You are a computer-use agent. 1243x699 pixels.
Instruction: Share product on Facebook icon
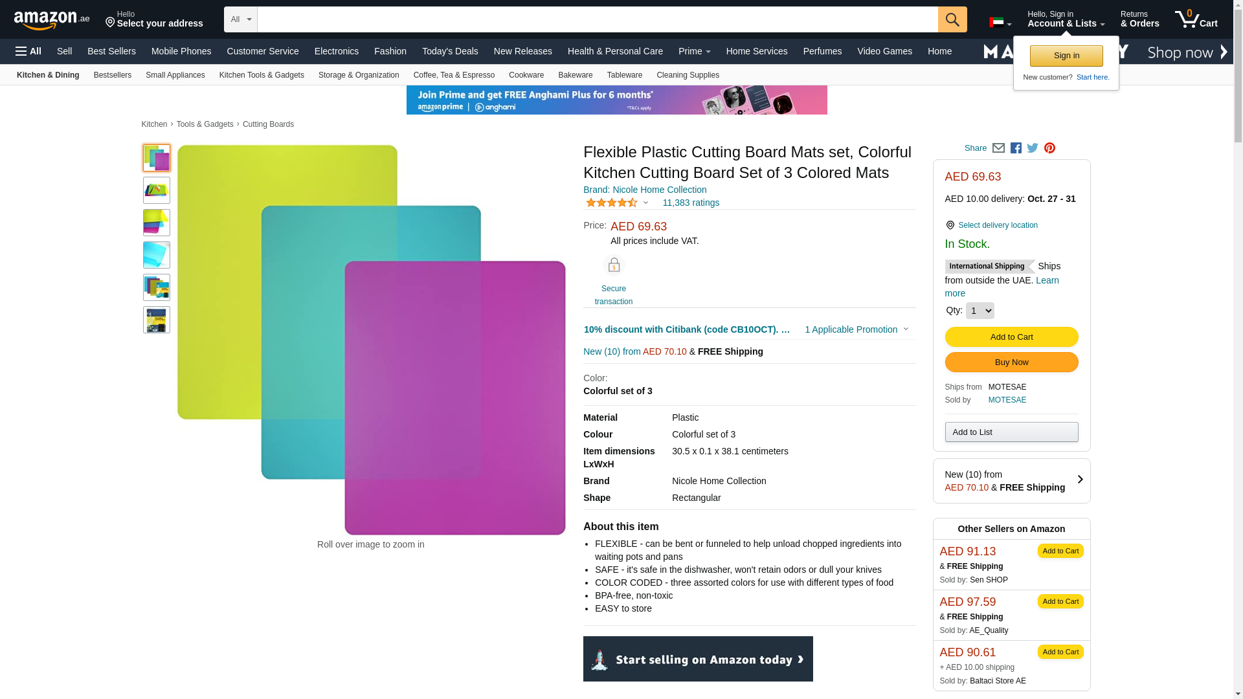pos(1016,148)
